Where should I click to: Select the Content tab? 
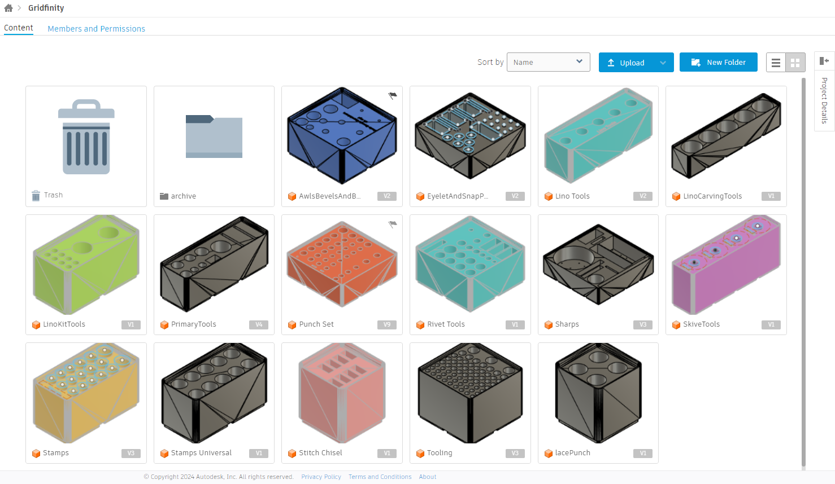pos(19,27)
